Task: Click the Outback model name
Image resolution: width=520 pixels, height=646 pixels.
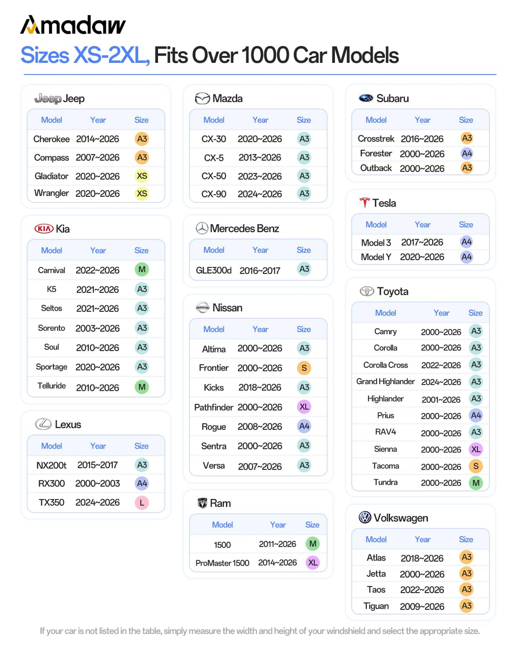Action: coord(376,168)
